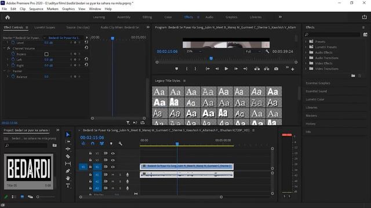Image resolution: width=371 pixels, height=208 pixels.
Task: Collapse the Channel Volume effect
Action: [4, 49]
